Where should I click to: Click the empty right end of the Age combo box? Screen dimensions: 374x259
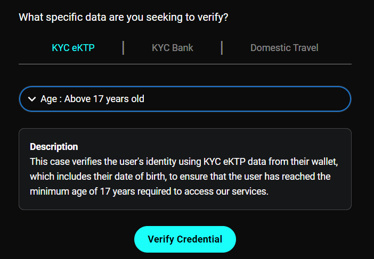pos(298,99)
